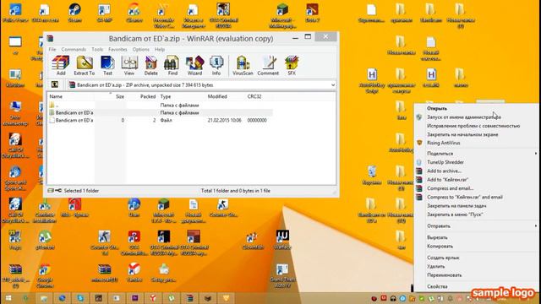Click the Windows Start button
Screen dimensions: 541x304
[x=8, y=298]
